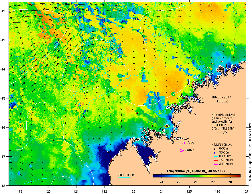Click the temperature color bar

click(196, 176)
